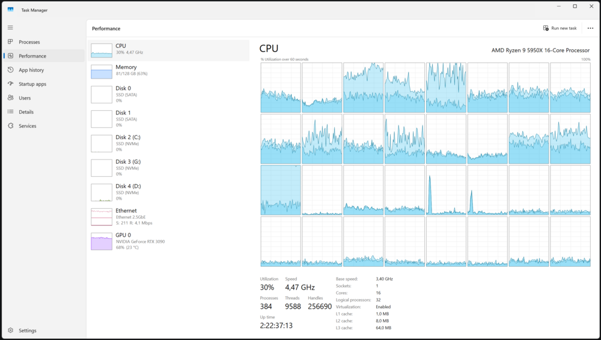Open the three-dot more options menu
Viewport: 601px width, 340px height.
coord(590,28)
